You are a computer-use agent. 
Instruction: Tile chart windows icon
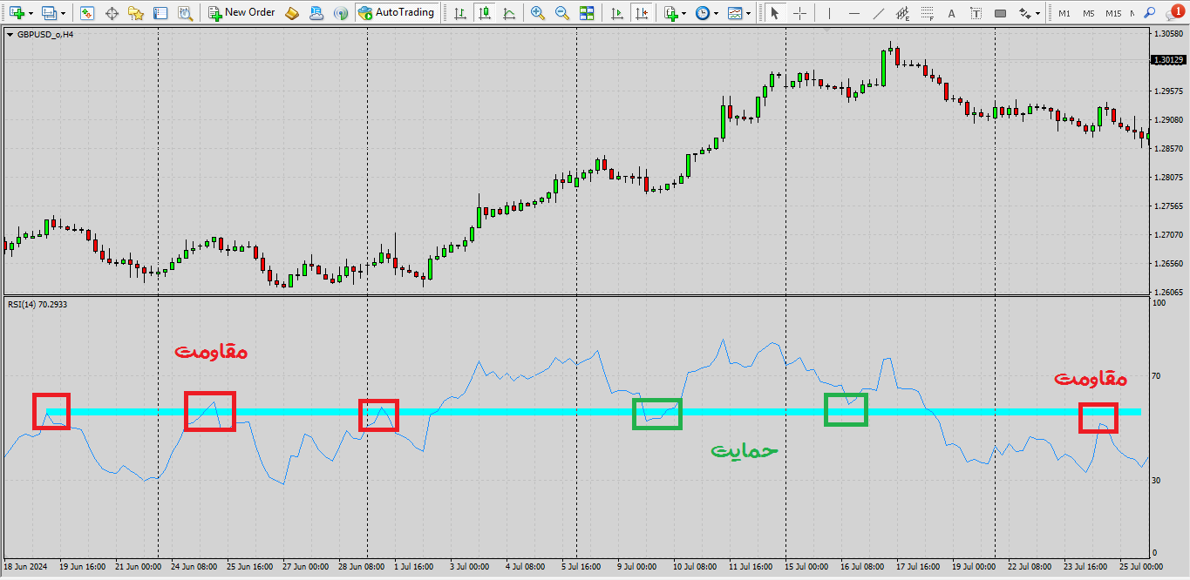coord(587,13)
